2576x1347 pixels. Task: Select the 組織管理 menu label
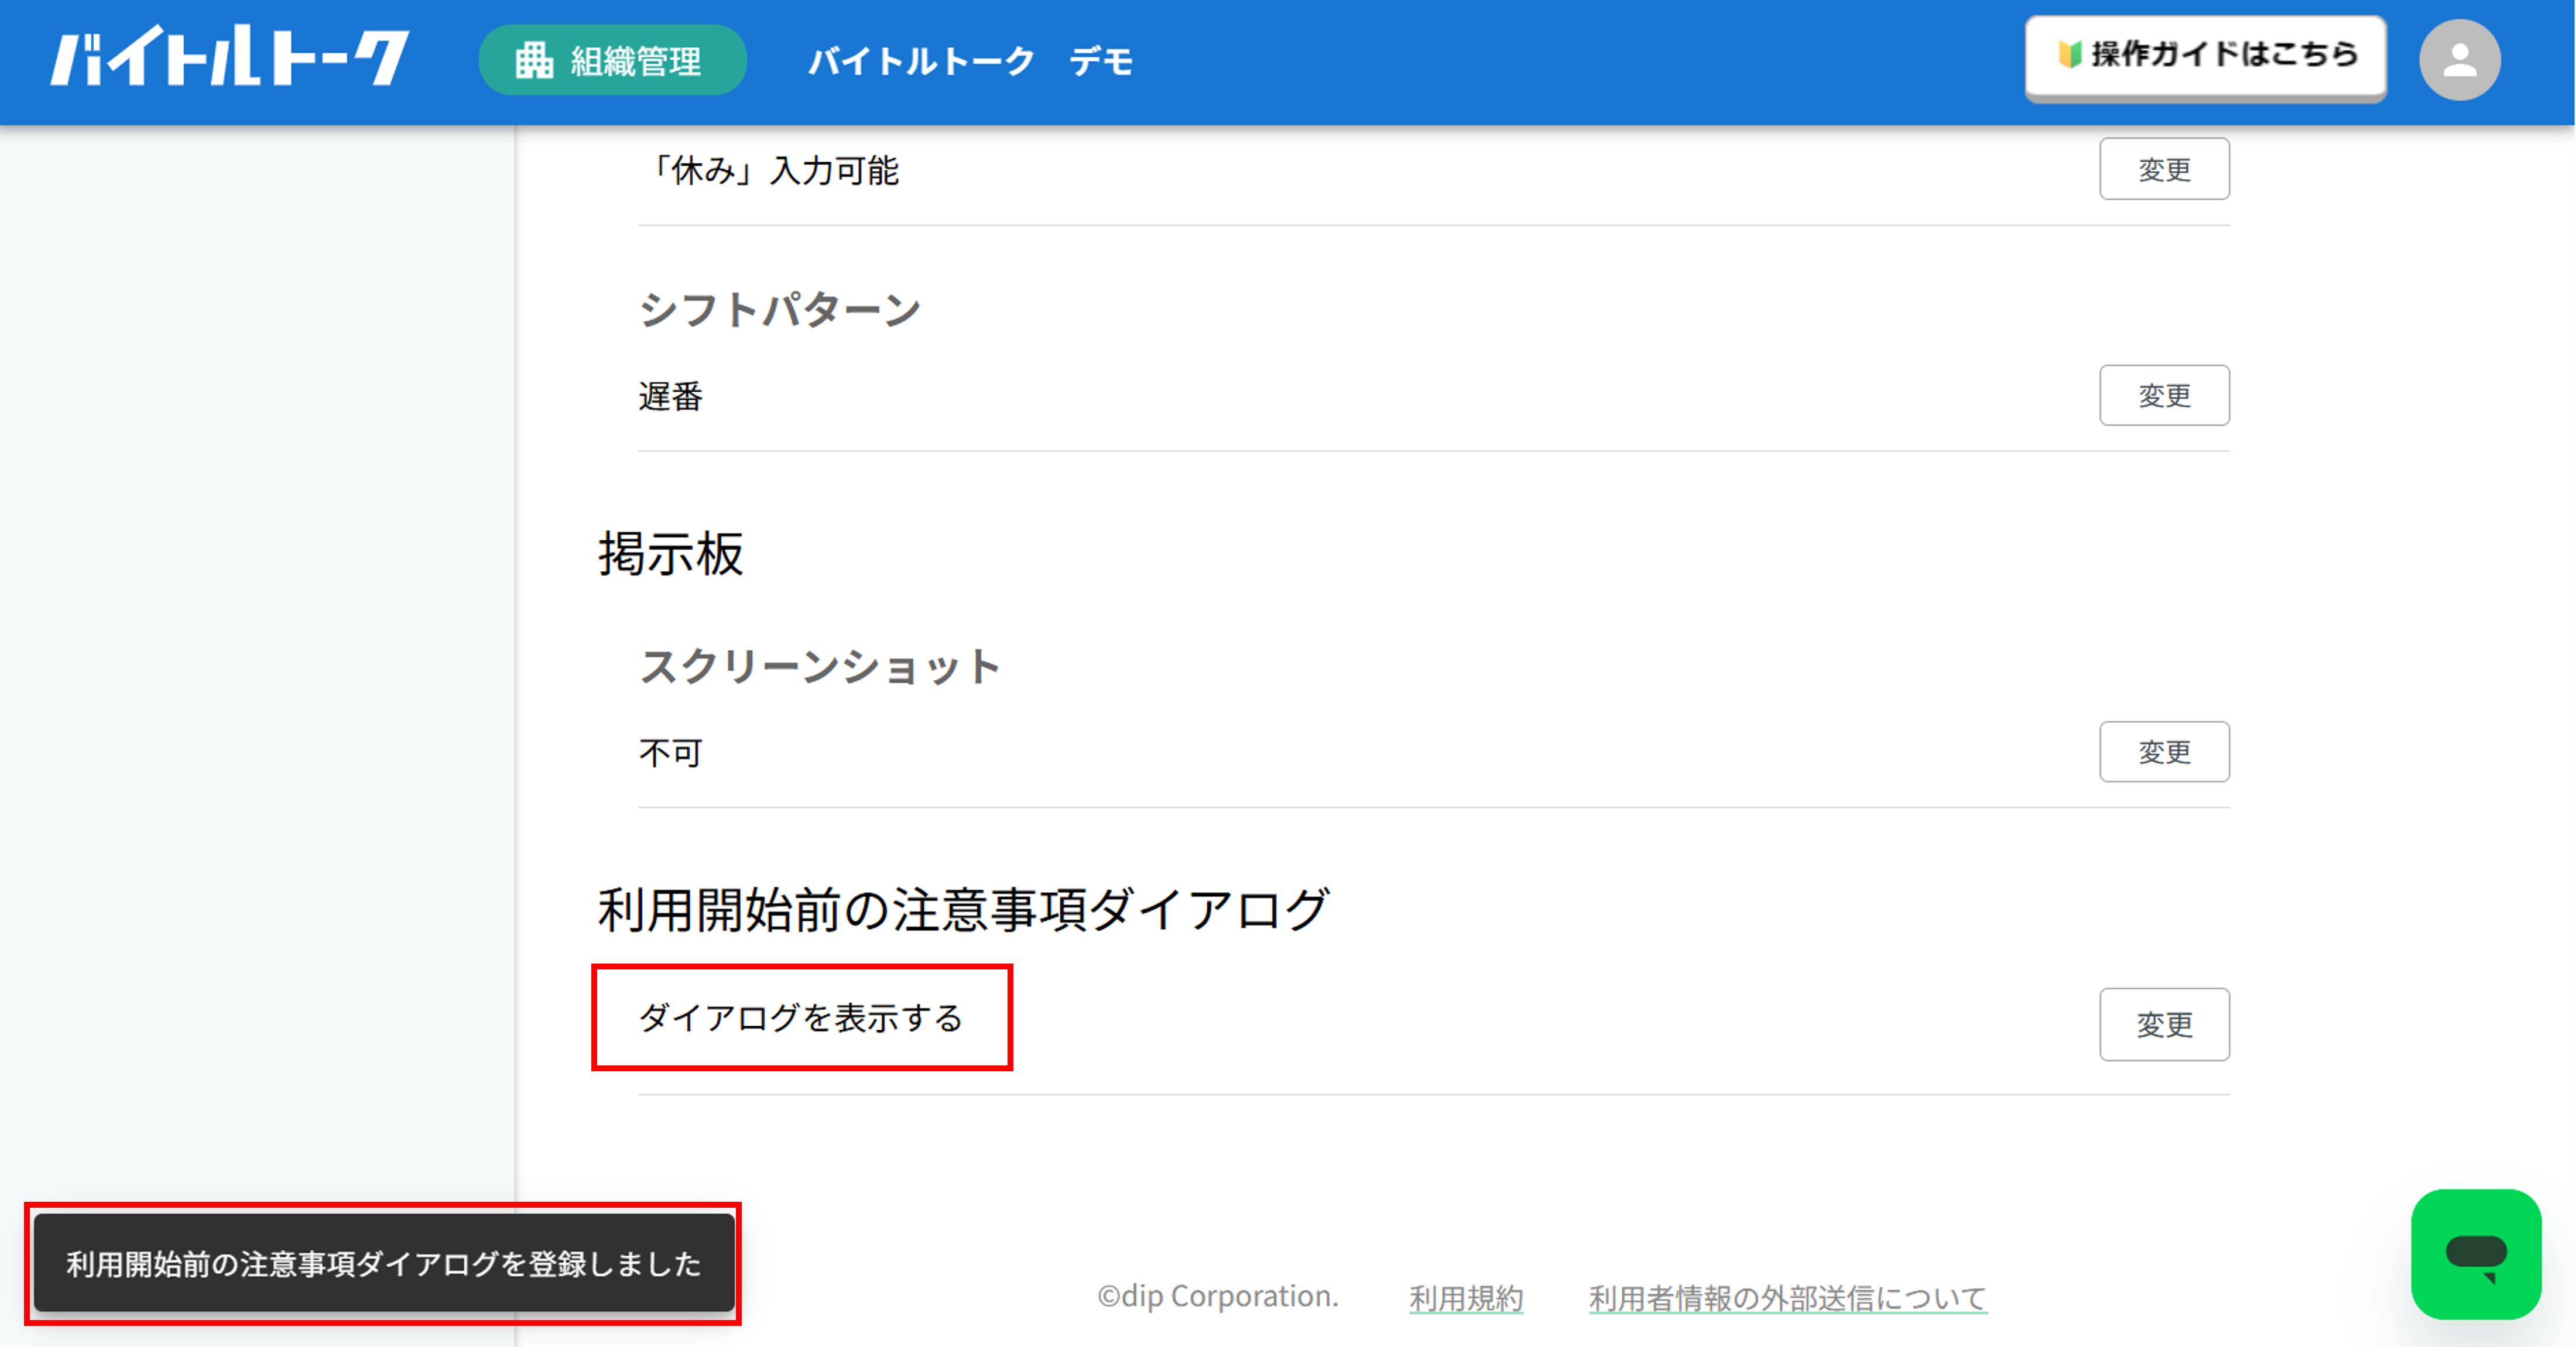636,62
